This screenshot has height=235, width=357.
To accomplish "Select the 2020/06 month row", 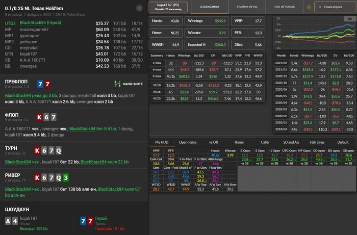I will [x=315, y=90].
